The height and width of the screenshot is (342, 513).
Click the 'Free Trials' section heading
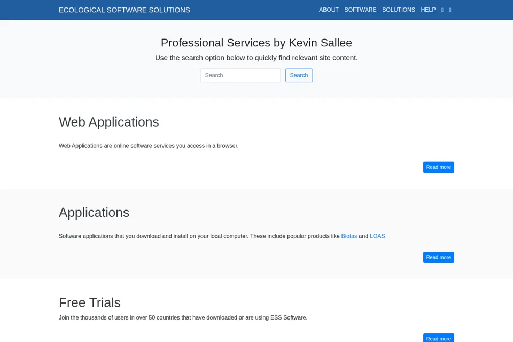pyautogui.click(x=90, y=303)
